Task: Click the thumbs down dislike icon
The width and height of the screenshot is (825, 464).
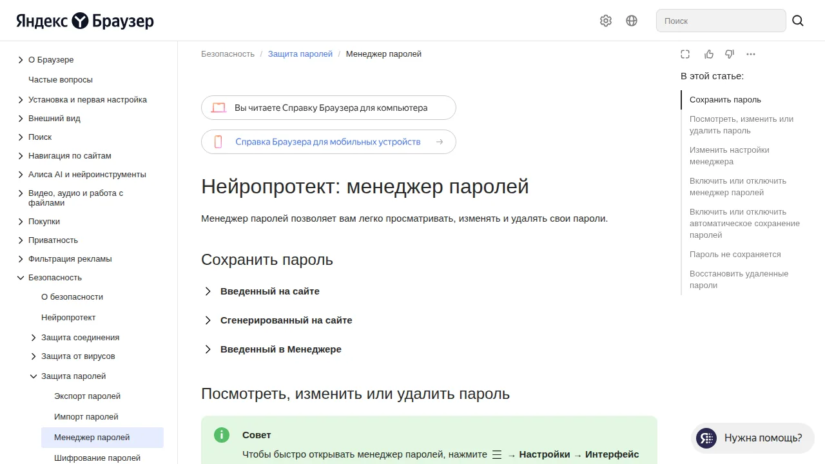Action: pyautogui.click(x=730, y=54)
